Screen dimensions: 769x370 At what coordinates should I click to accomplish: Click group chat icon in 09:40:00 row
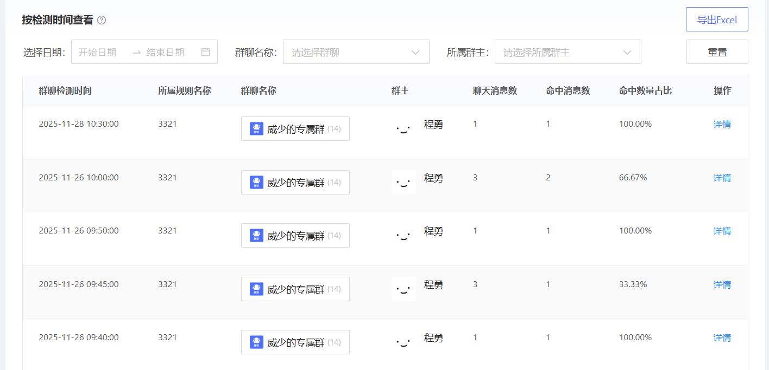pyautogui.click(x=256, y=342)
